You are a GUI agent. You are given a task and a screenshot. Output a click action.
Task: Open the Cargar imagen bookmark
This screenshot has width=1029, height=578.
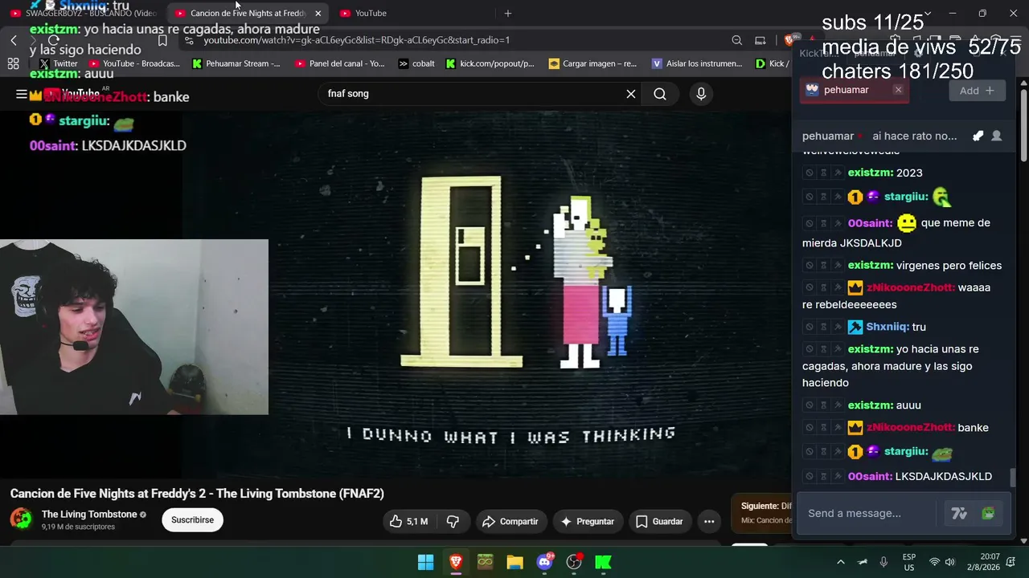pos(592,63)
